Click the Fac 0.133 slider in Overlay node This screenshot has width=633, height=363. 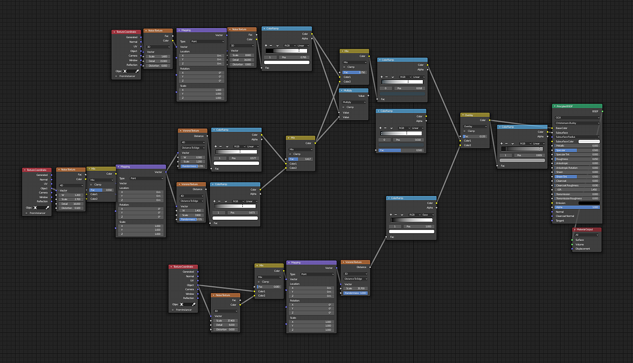tap(475, 136)
